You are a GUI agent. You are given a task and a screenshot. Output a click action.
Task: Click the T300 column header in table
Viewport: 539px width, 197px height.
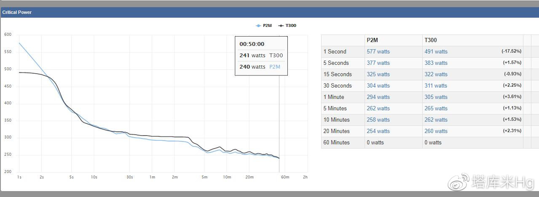click(x=431, y=40)
